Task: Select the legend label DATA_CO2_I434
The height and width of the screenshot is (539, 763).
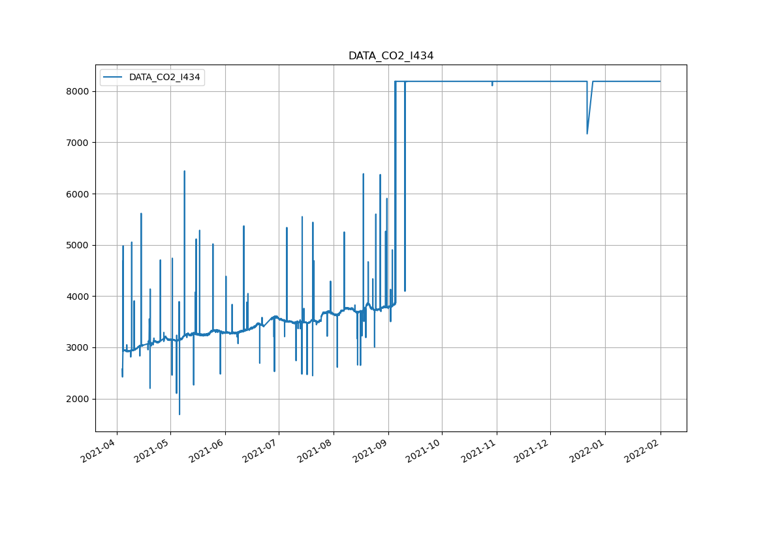Action: click(164, 77)
